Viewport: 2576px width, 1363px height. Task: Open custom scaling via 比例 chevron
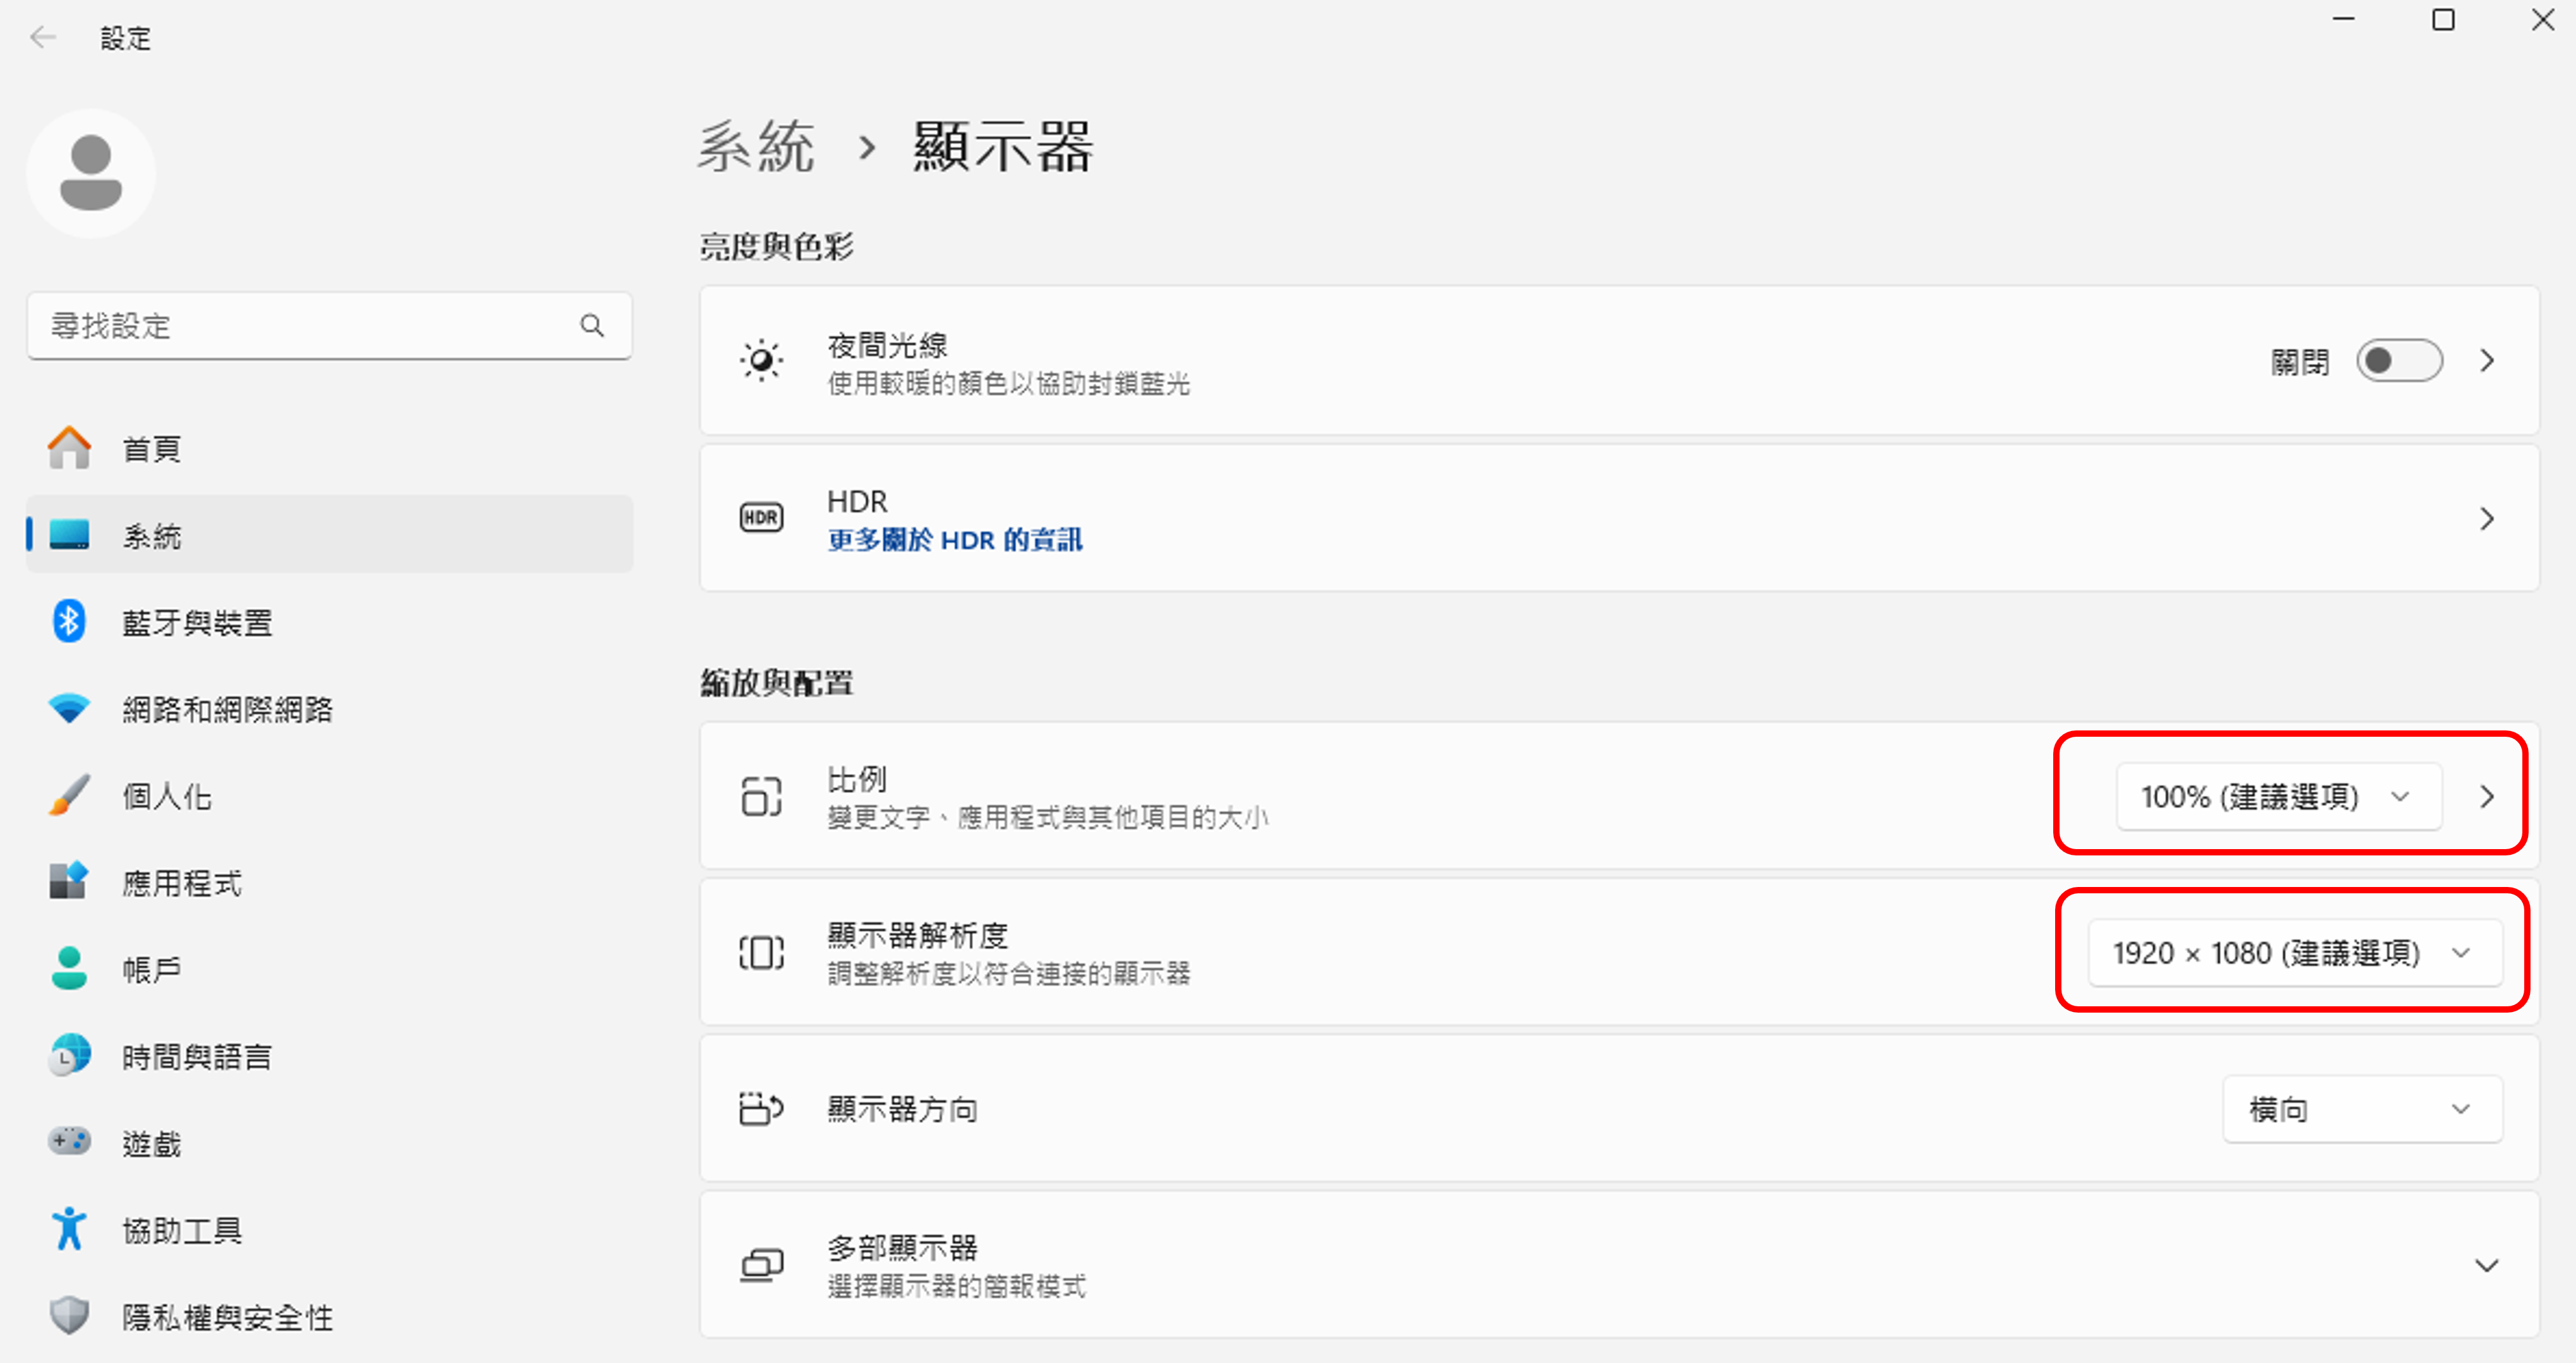click(x=2487, y=796)
